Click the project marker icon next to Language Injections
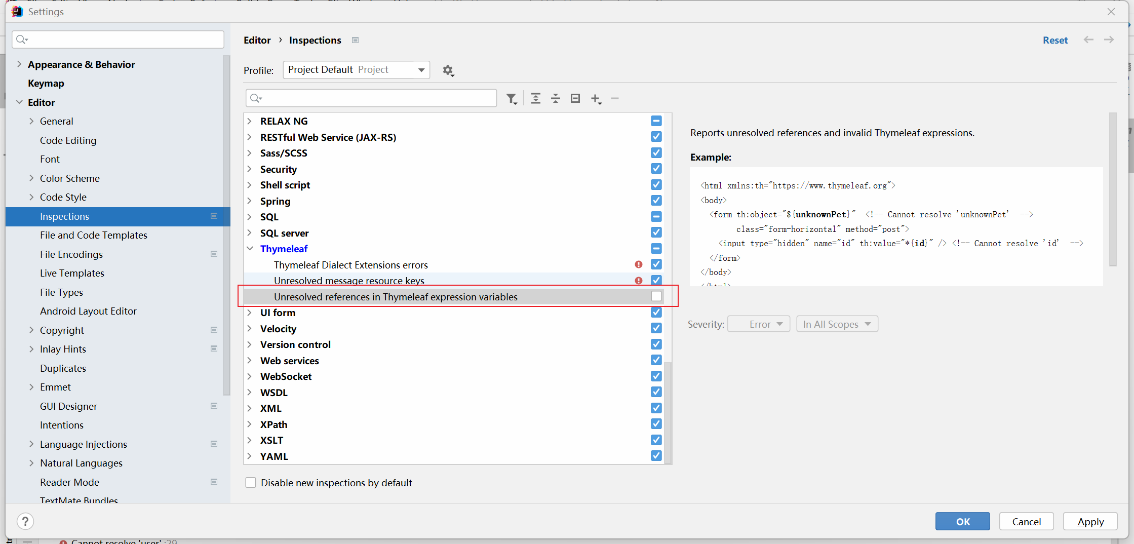 pyautogui.click(x=214, y=444)
